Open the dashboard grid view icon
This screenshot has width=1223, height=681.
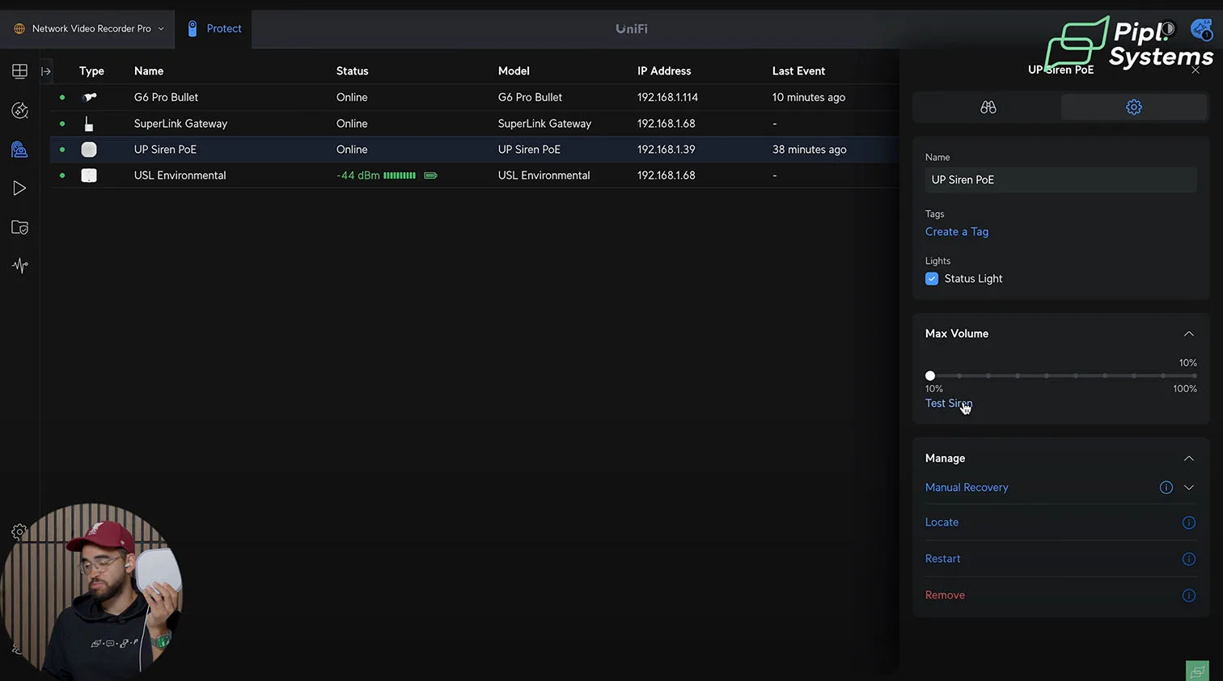[x=19, y=71]
